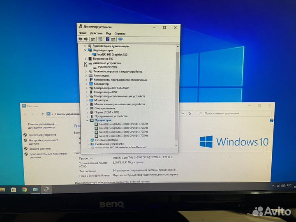Show hidden tray icons chevron
Screen dimensions: 296x222
[x=273, y=186]
